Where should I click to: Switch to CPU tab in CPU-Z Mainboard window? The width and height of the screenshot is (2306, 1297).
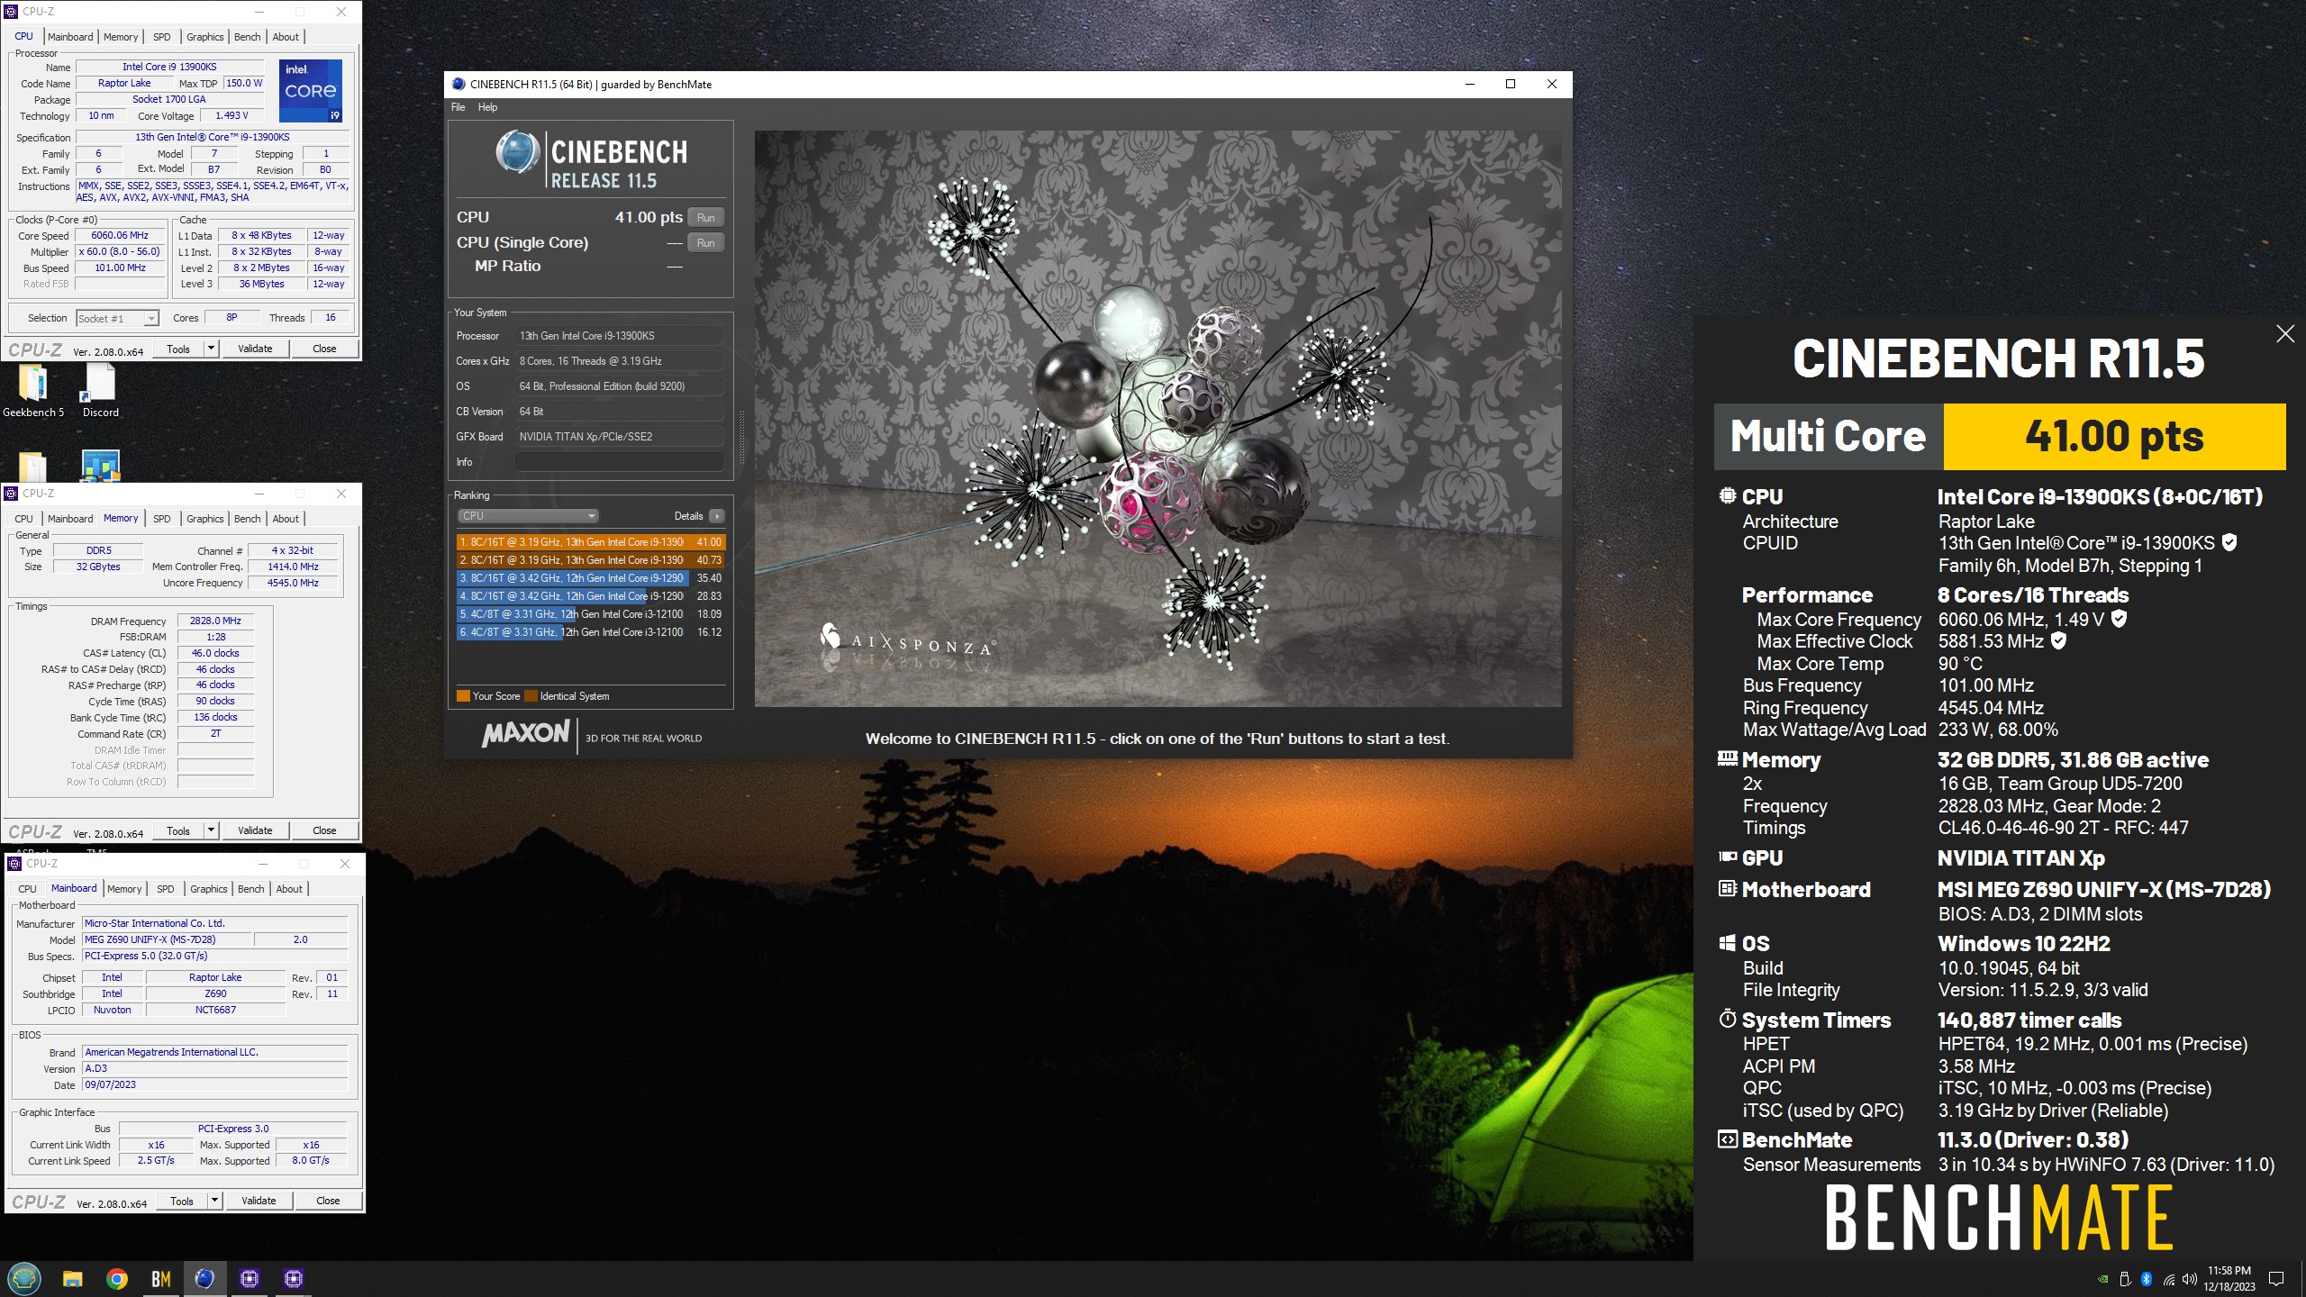(x=27, y=889)
